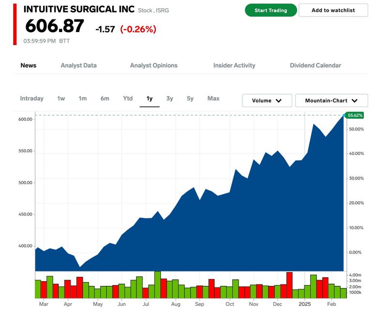Show the 6m chart range
This screenshot has width=387, height=316.
pyautogui.click(x=105, y=98)
